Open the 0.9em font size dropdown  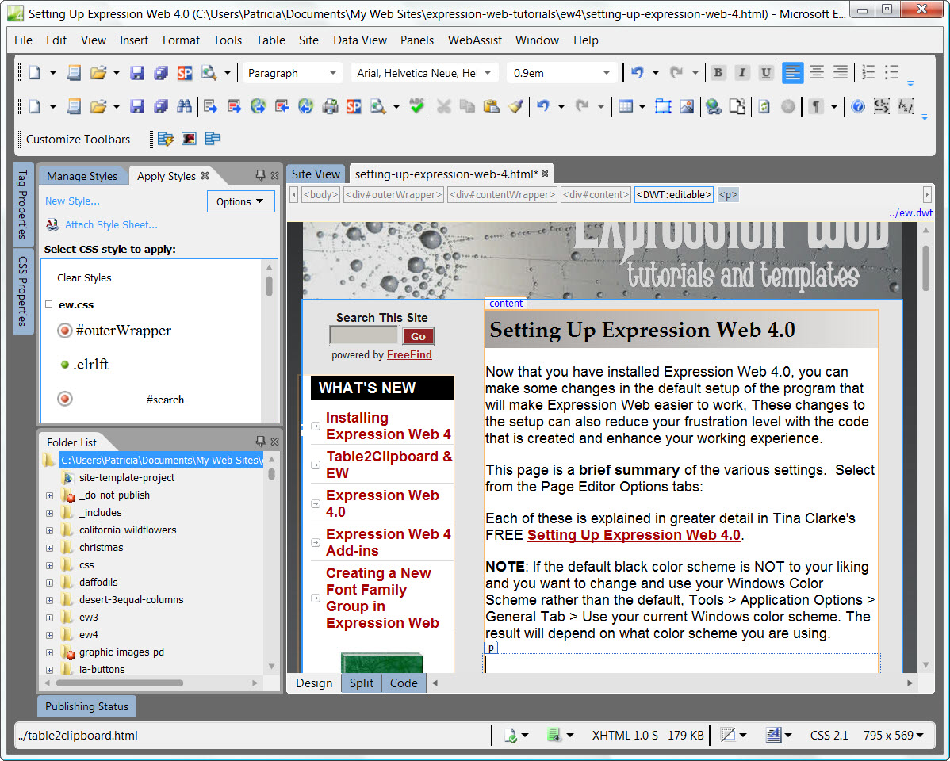[607, 73]
